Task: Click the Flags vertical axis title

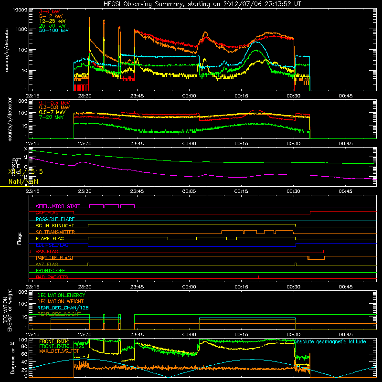Action: coord(19,238)
